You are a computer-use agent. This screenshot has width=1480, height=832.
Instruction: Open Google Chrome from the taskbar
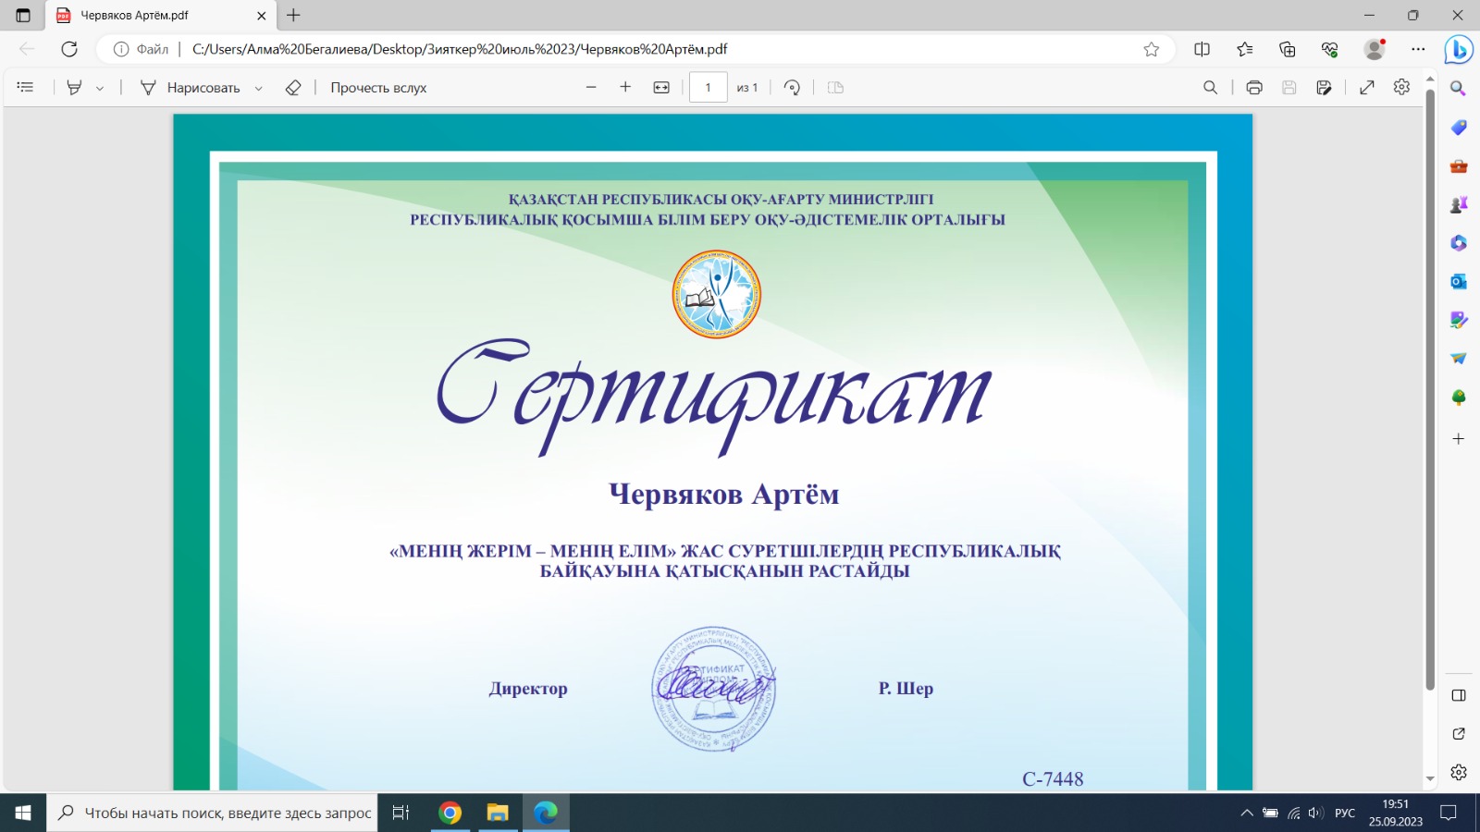click(x=450, y=813)
